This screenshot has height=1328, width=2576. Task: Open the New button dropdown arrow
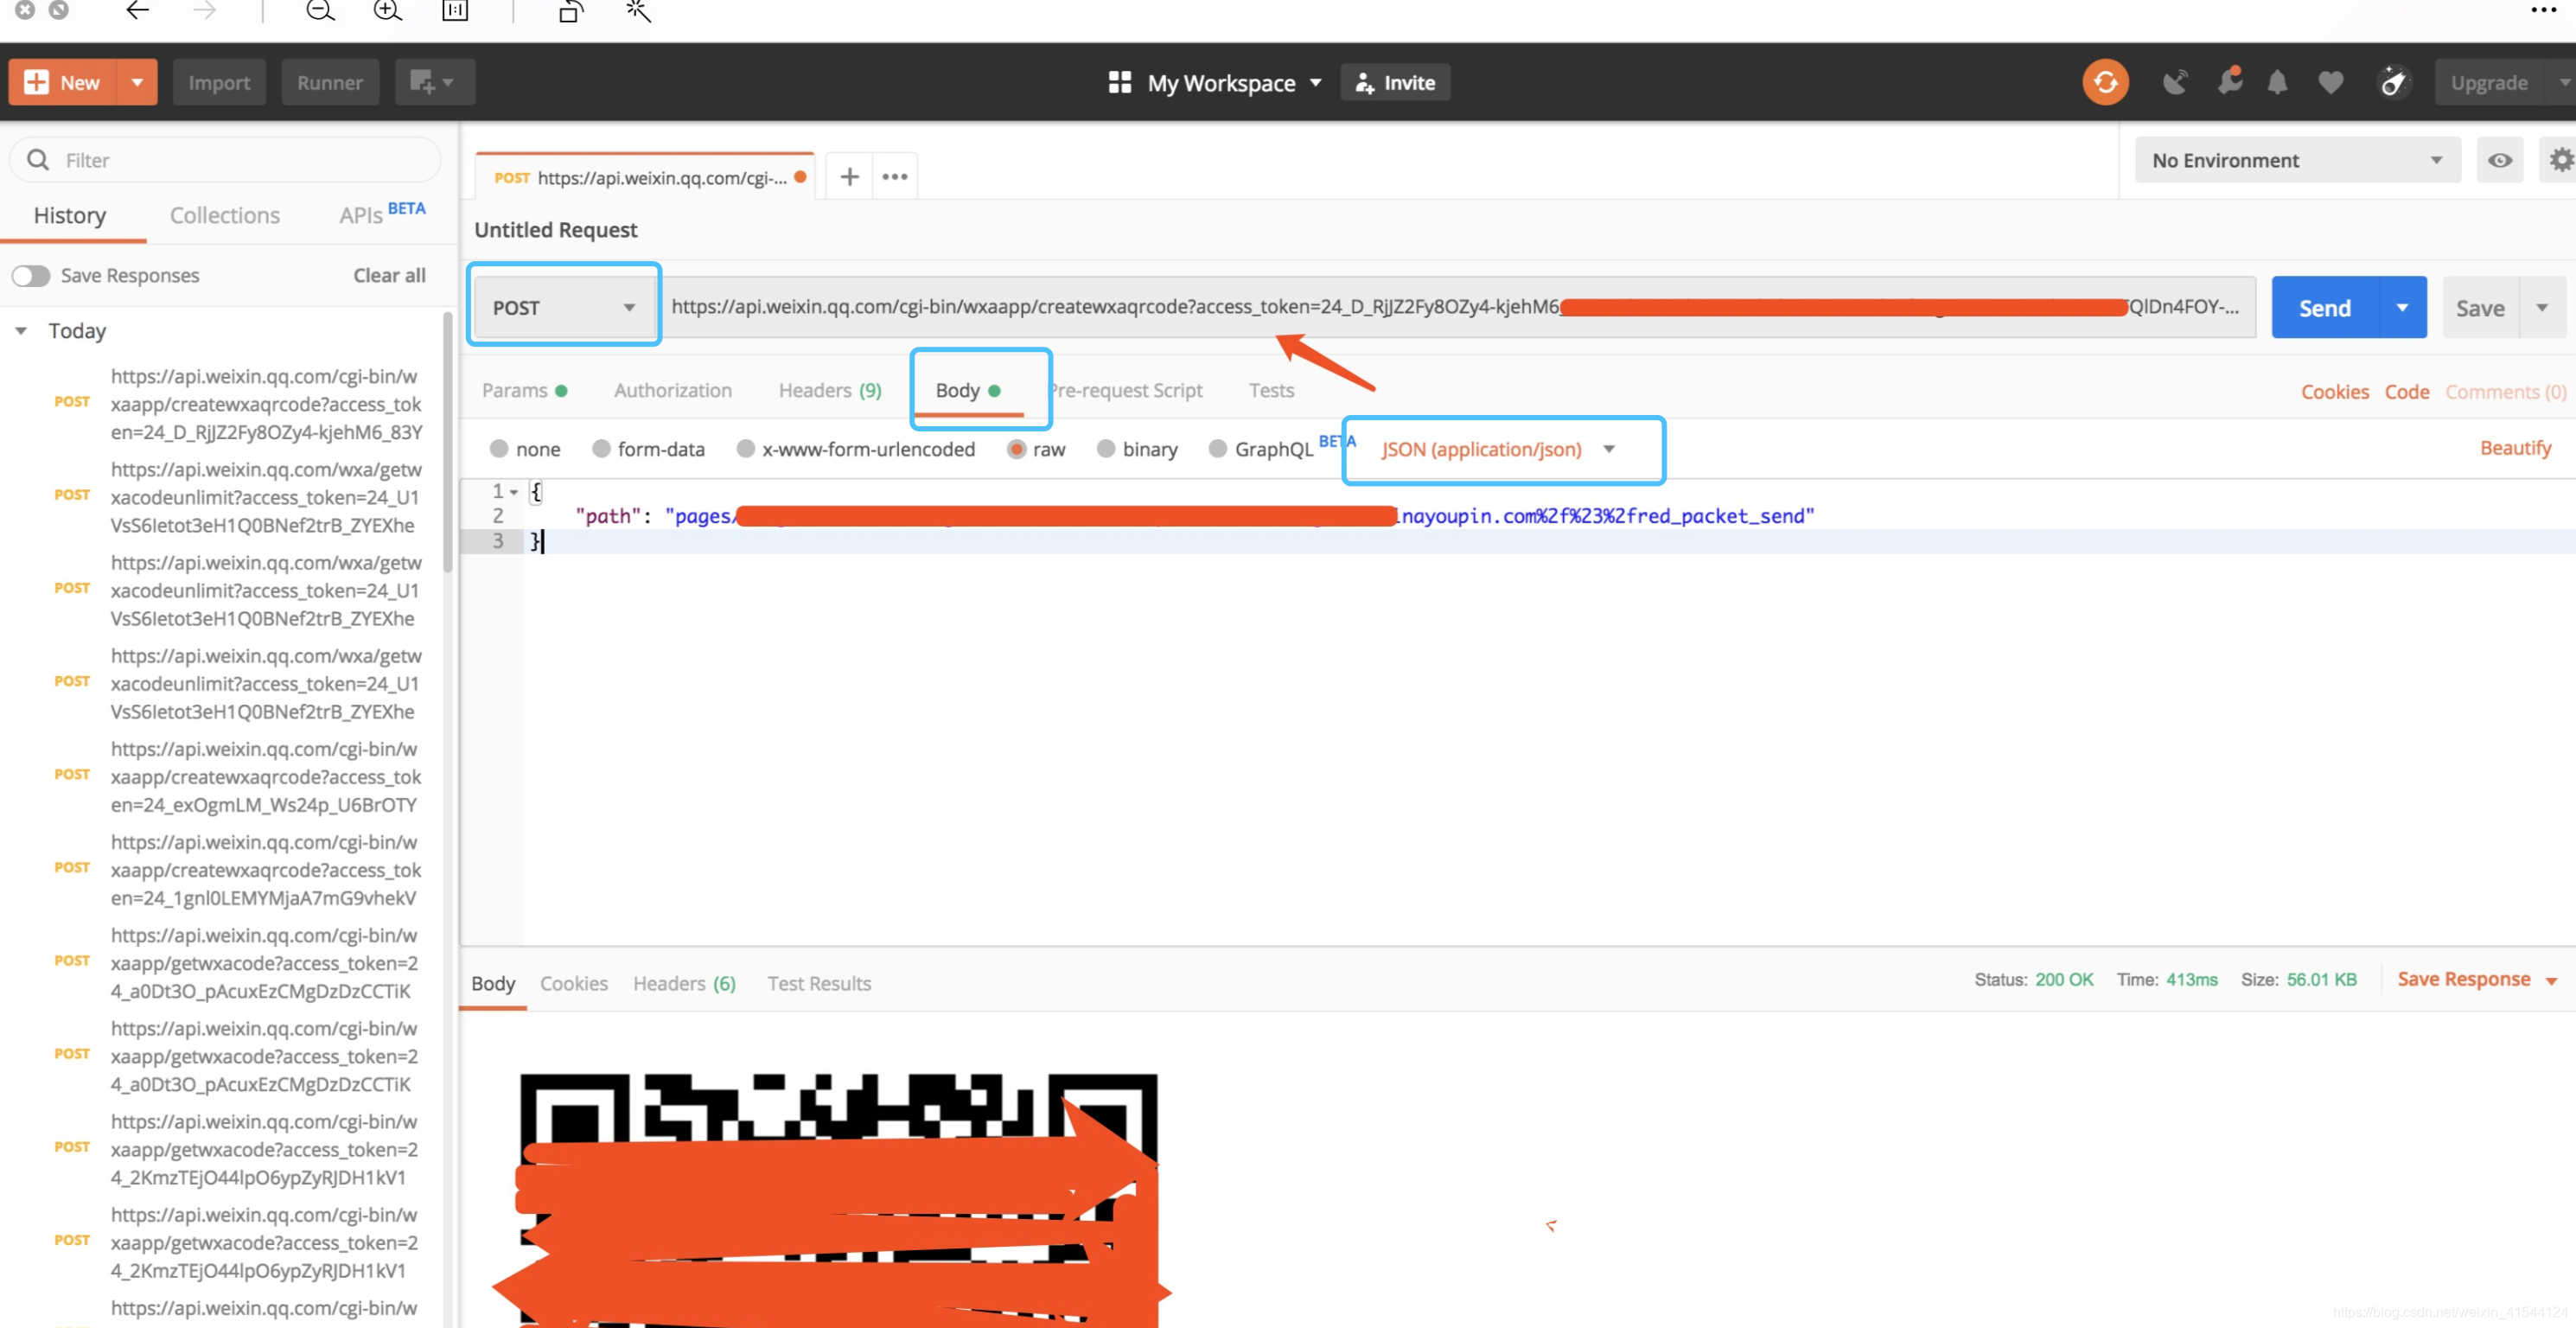pos(137,82)
